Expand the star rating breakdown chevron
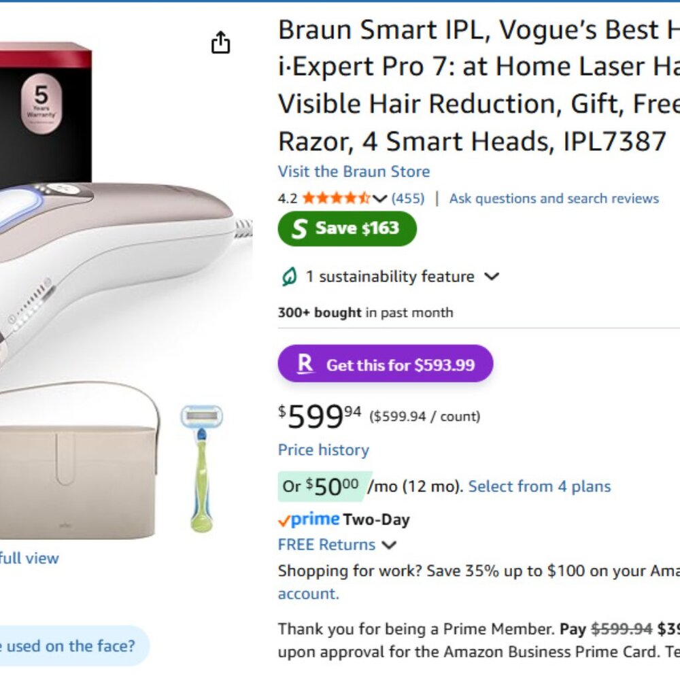The width and height of the screenshot is (680, 680). 380,198
